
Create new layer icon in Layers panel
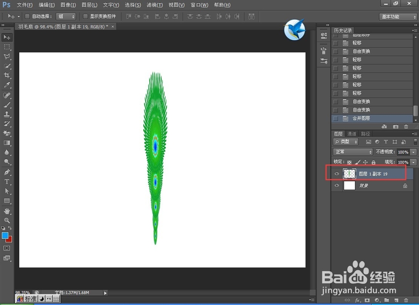point(396,300)
